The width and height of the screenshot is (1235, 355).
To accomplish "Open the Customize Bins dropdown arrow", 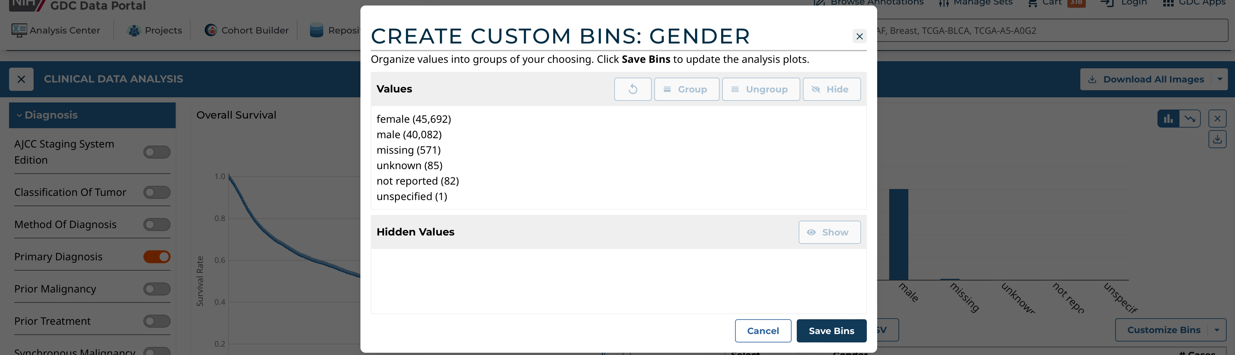I will point(1216,330).
